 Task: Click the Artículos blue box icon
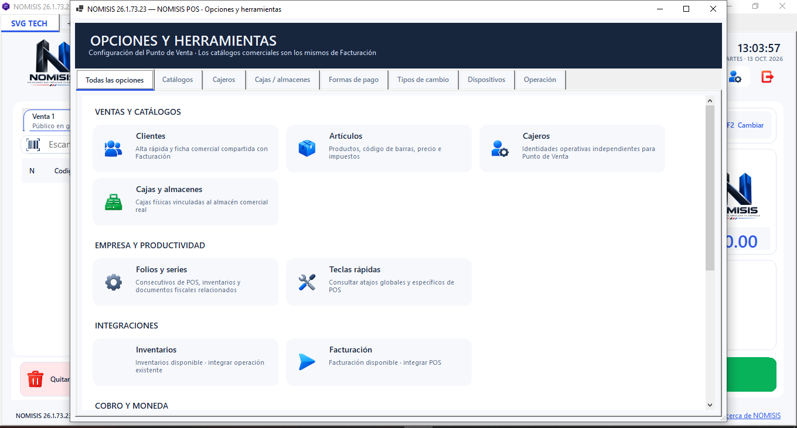[x=307, y=149]
